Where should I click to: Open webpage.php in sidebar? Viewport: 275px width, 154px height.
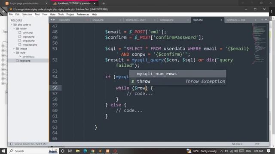pyautogui.click(x=30, y=44)
